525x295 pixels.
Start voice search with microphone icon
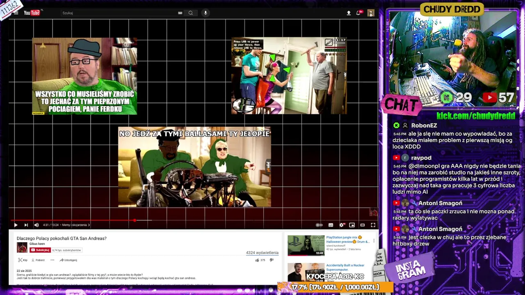click(x=205, y=13)
